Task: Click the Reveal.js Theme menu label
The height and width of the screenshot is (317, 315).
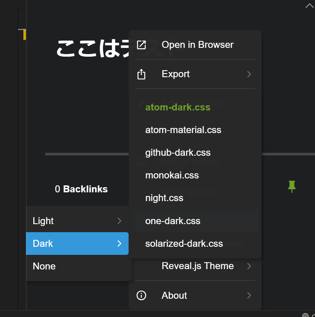Action: coord(197,266)
